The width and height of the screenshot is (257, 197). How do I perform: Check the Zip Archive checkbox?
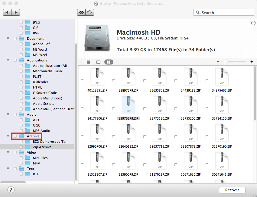click(21, 147)
